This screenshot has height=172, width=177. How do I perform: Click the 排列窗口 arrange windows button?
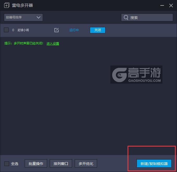tap(61, 163)
